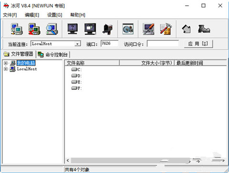Switch to the 命令控制台 tab
Viewport: 229px width, 173px height.
coord(53,54)
